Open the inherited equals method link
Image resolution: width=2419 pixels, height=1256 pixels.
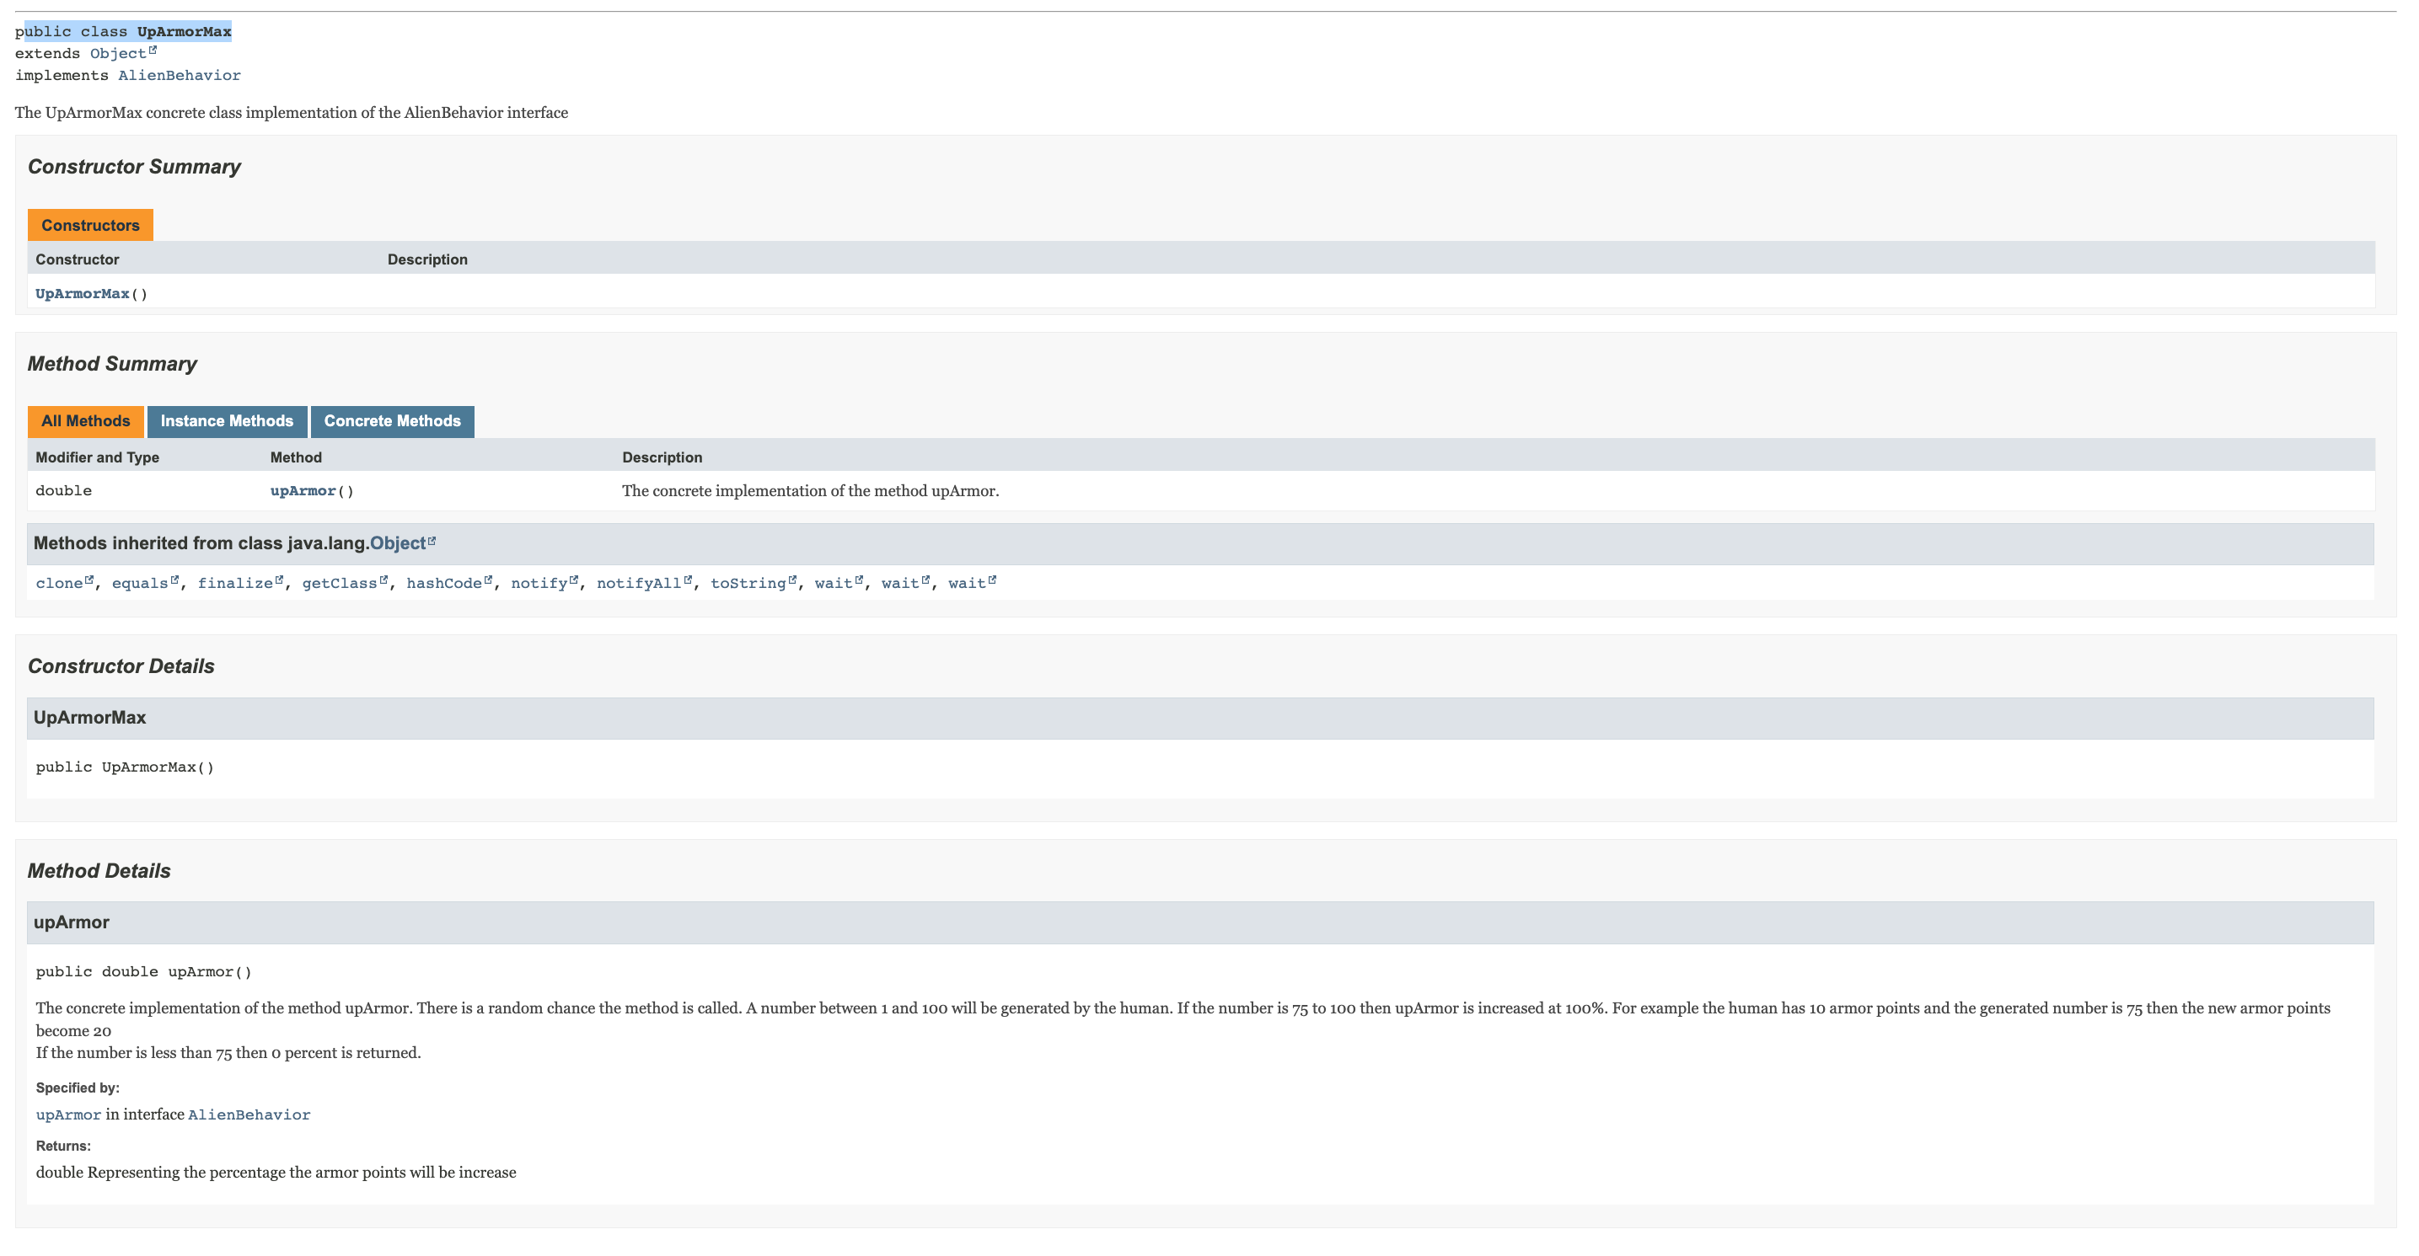click(x=140, y=583)
